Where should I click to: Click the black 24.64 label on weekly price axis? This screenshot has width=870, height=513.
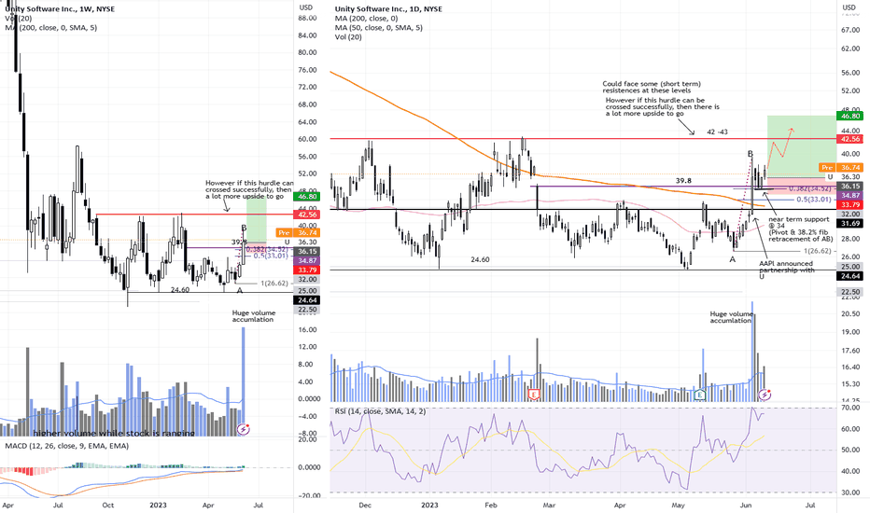point(307,300)
